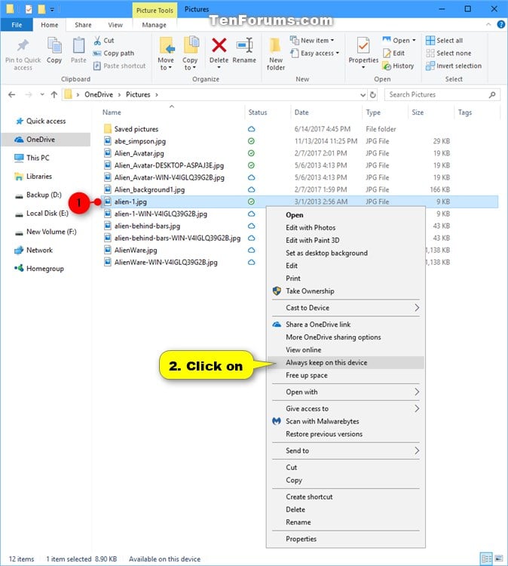Switch to the Share ribbon tab

[x=83, y=25]
